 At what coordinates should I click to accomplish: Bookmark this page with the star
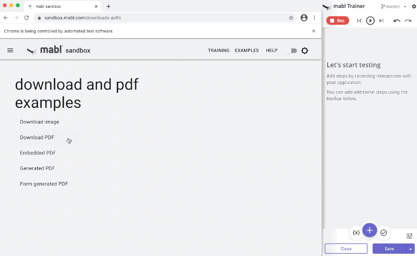pos(291,18)
